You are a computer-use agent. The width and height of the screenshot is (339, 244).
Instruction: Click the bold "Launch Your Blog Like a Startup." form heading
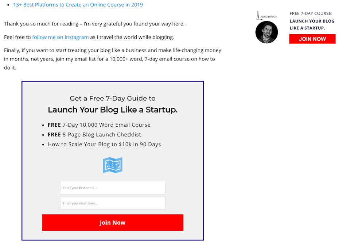pyautogui.click(x=113, y=110)
